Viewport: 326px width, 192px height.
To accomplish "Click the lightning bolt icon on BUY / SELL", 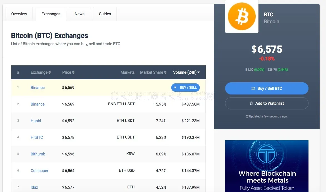I will point(175,88).
